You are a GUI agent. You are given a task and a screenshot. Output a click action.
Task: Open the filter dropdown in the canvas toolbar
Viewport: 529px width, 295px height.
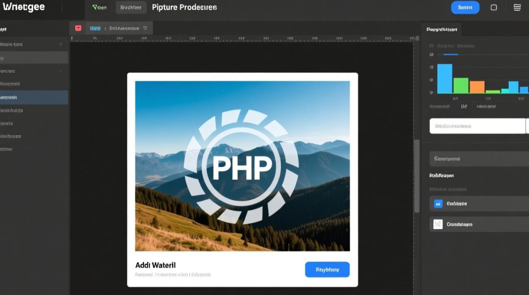(x=145, y=28)
